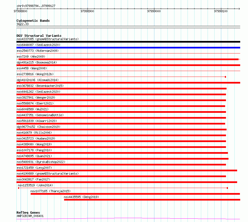Image resolution: width=248 pixels, height=222 pixels.
Task: Open esv2540773 (McKernan2009) variant
Action: click(38, 51)
